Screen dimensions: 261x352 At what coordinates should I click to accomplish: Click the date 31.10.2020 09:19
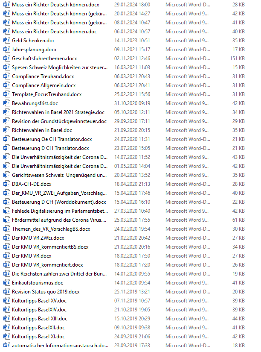[x=132, y=103]
